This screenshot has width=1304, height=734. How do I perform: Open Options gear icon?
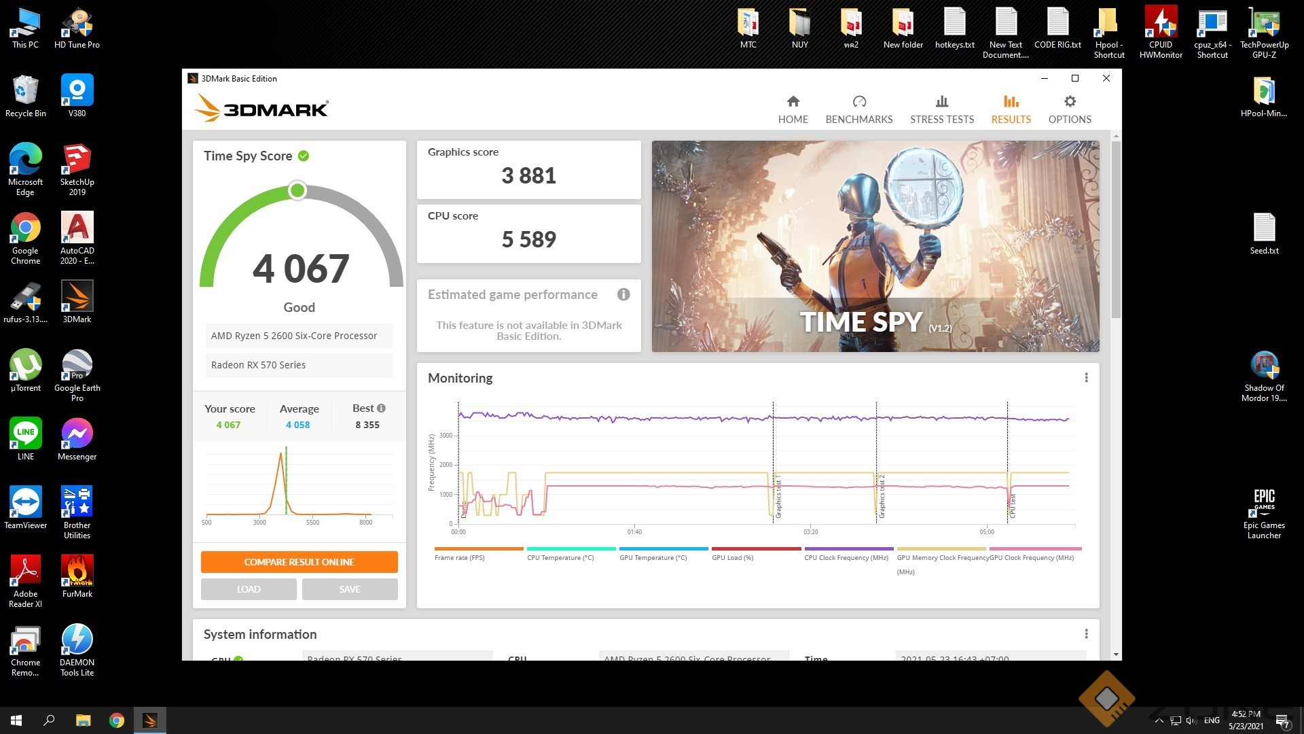(x=1070, y=102)
